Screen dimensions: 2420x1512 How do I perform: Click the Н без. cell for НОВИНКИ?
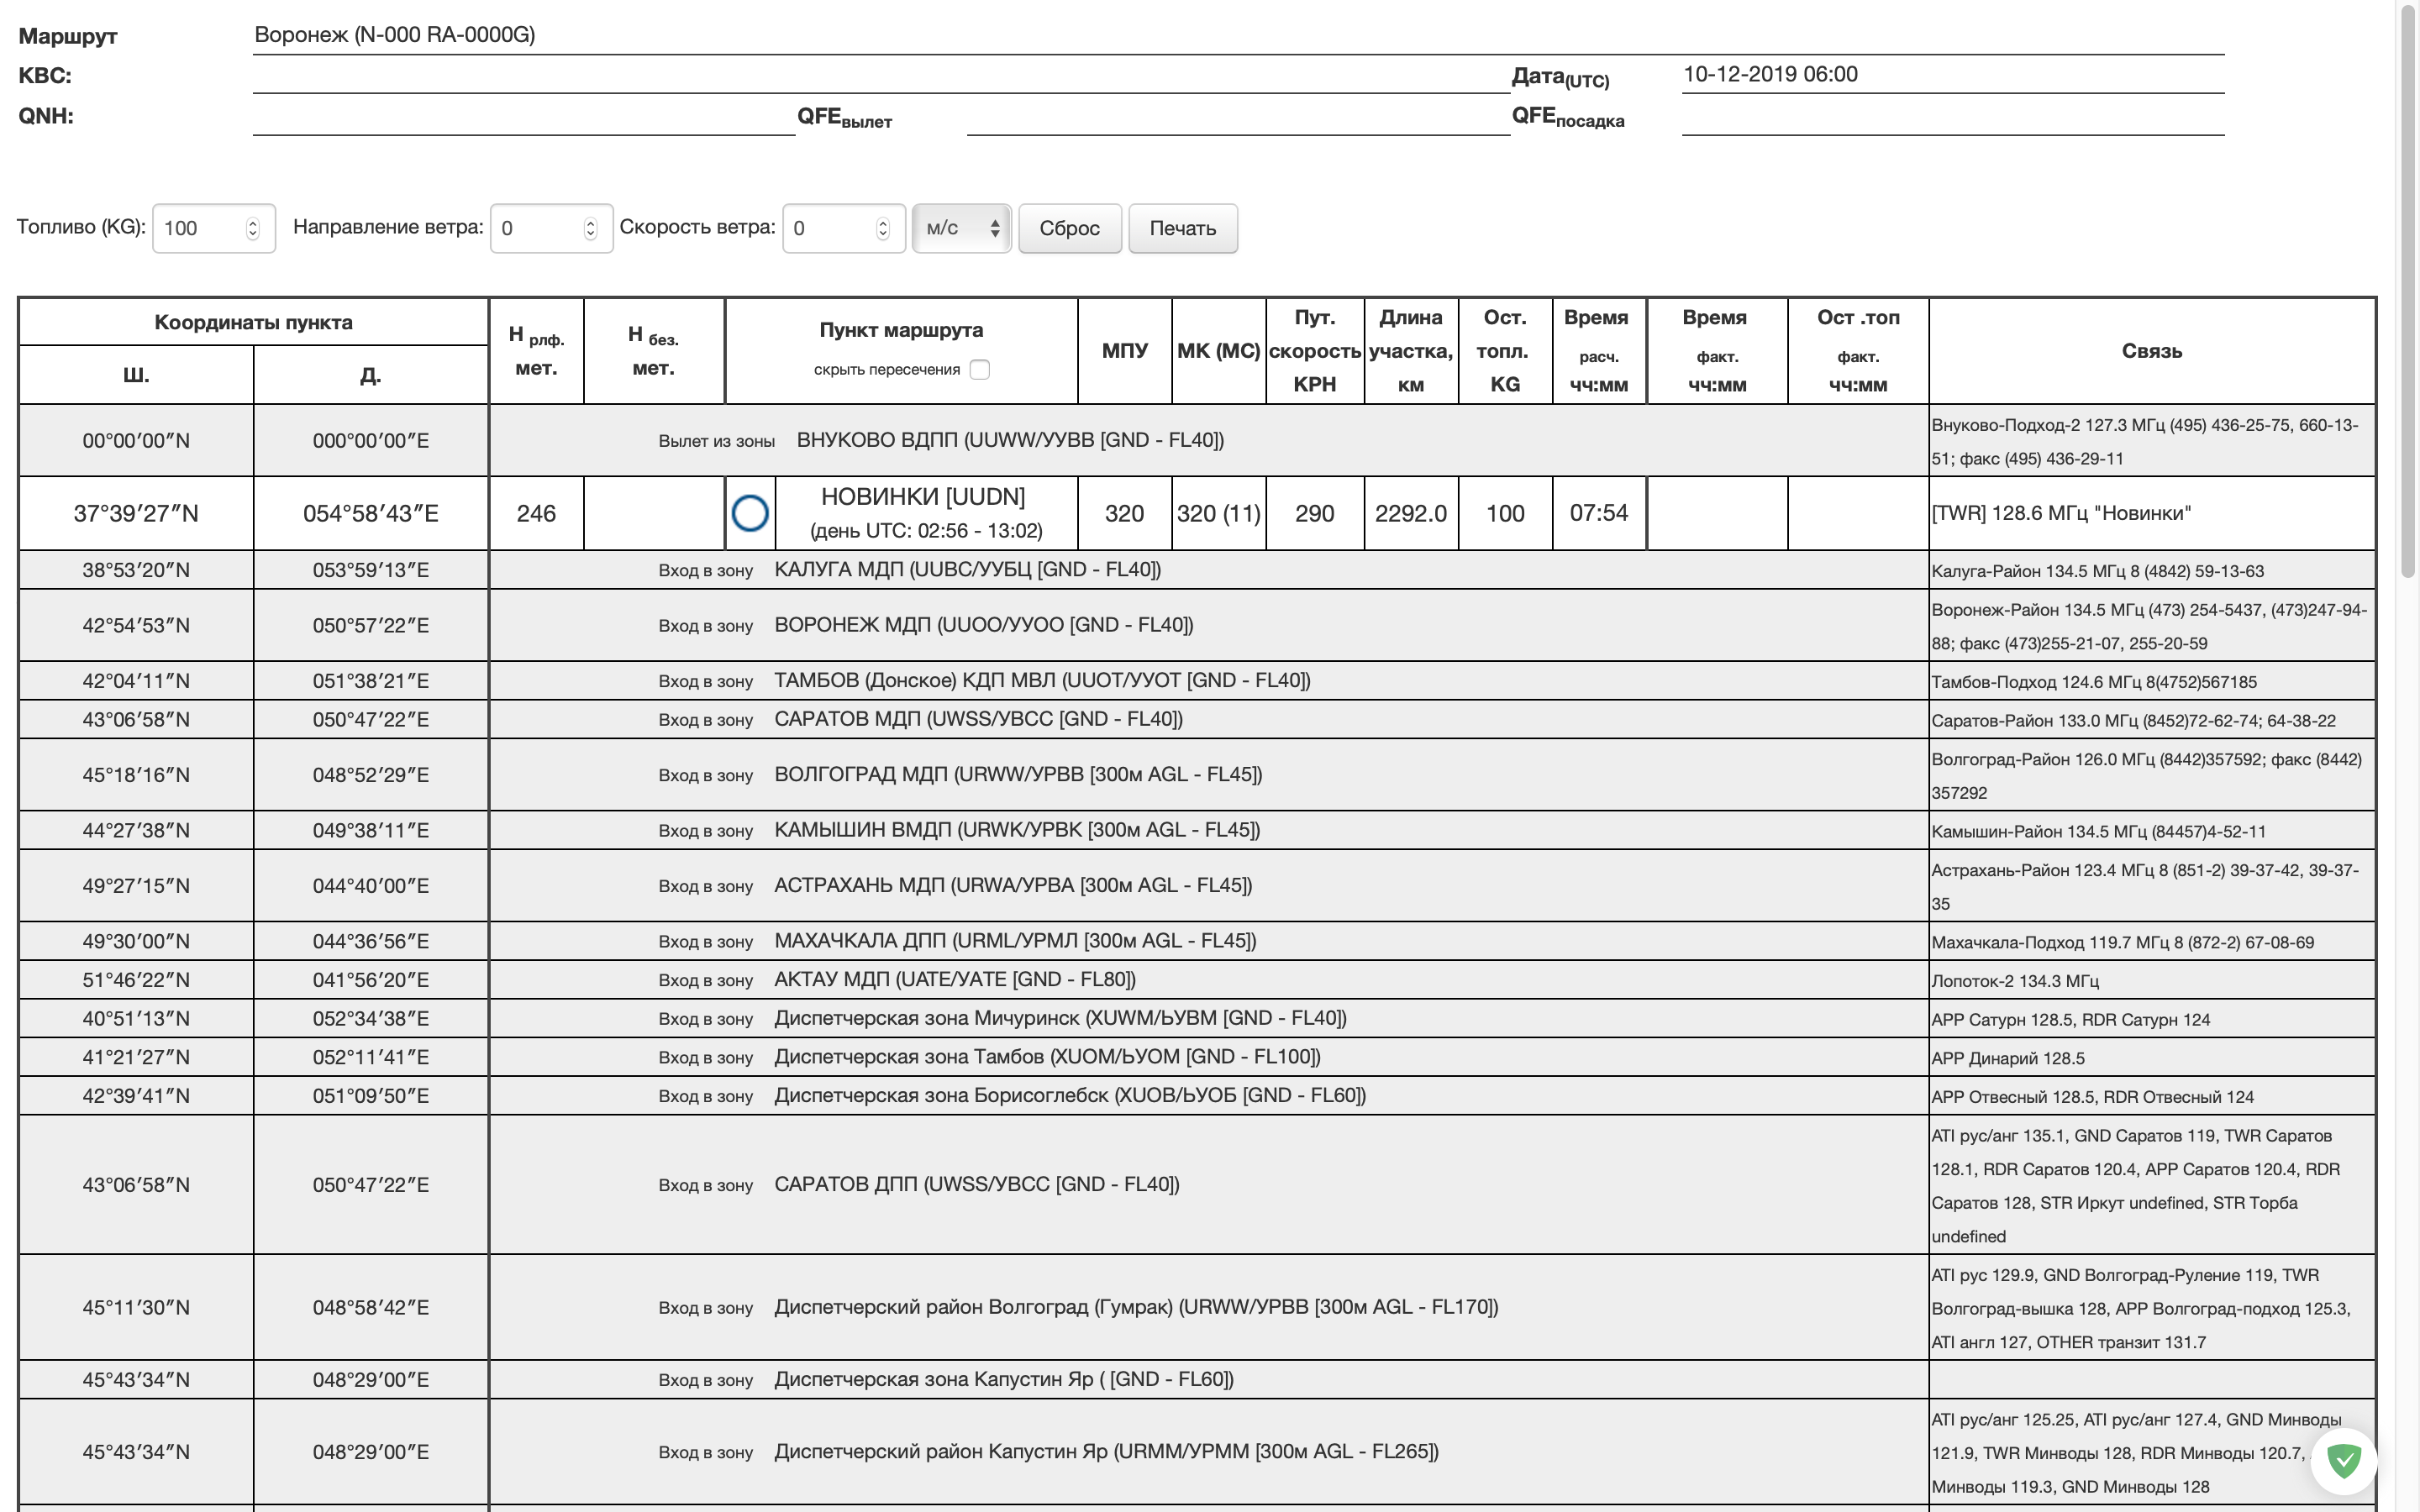pyautogui.click(x=653, y=513)
